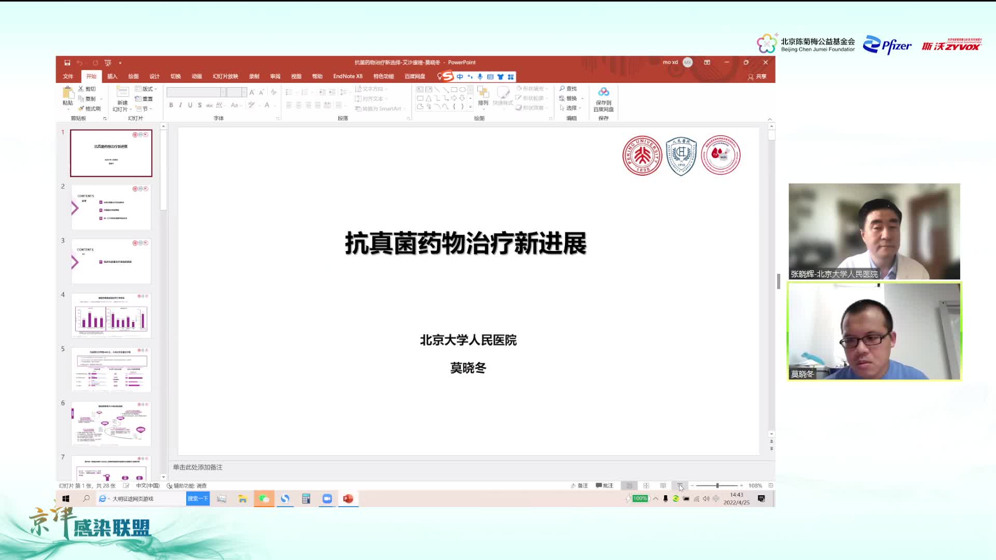Image resolution: width=996 pixels, height=560 pixels.
Task: Switch to slide sorter view icon
Action: 646,486
